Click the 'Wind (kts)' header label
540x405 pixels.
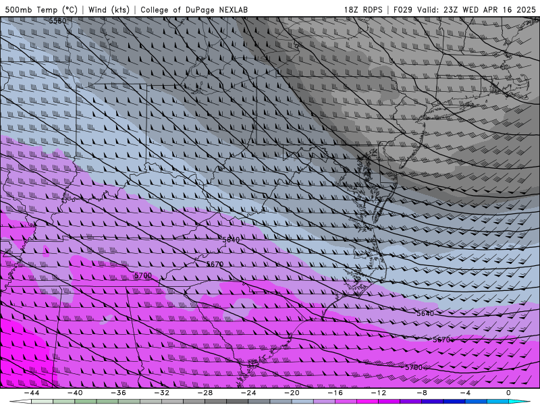[x=109, y=9]
